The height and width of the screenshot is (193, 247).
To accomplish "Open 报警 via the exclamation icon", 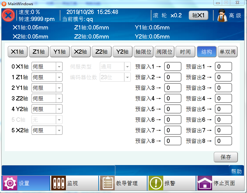I will tap(155, 183).
